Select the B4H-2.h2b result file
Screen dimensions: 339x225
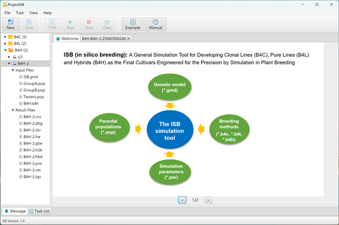pos(33,150)
